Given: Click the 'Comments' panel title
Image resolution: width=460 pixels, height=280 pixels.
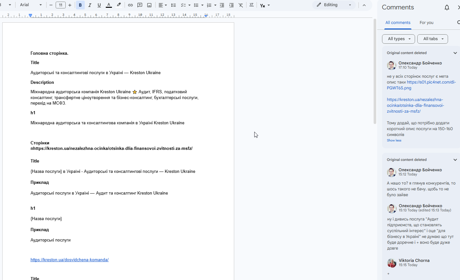Looking at the screenshot, I should coord(398,7).
